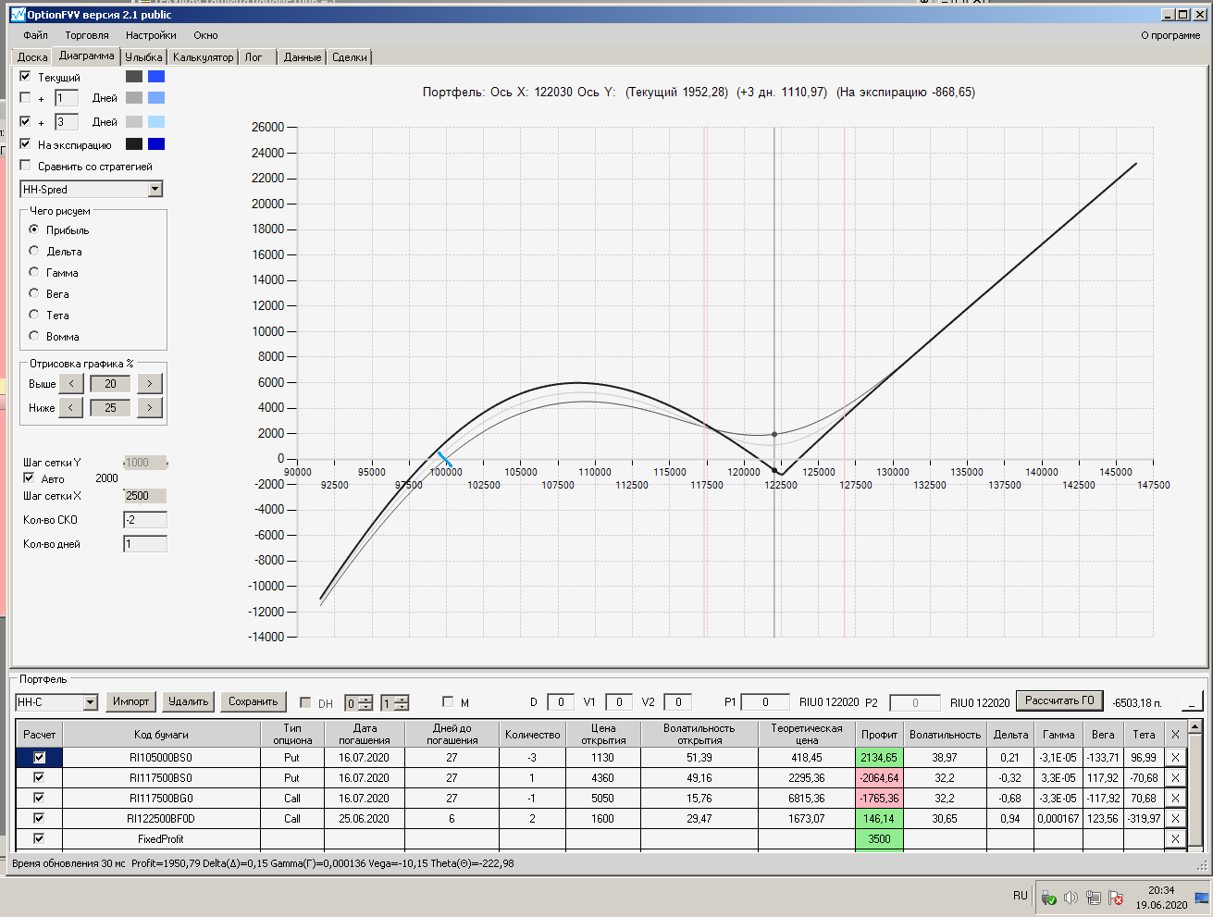
Task: Increase Ниже percent with right arrow
Action: point(150,407)
